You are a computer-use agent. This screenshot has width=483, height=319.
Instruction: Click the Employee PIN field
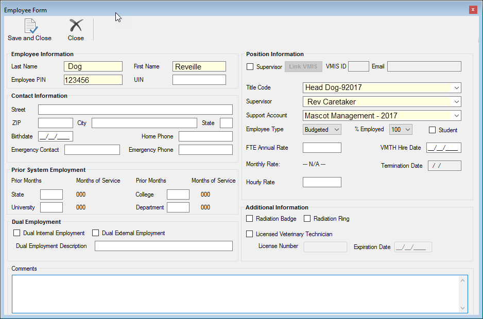[93, 80]
